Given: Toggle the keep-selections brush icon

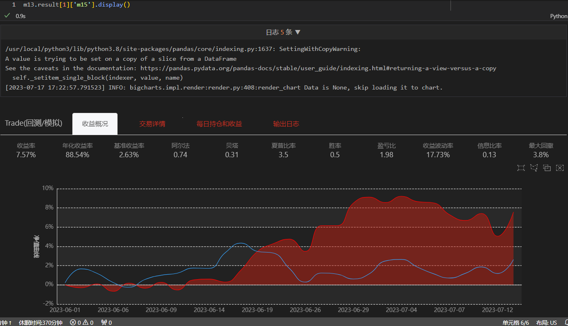Looking at the screenshot, I should (x=547, y=168).
